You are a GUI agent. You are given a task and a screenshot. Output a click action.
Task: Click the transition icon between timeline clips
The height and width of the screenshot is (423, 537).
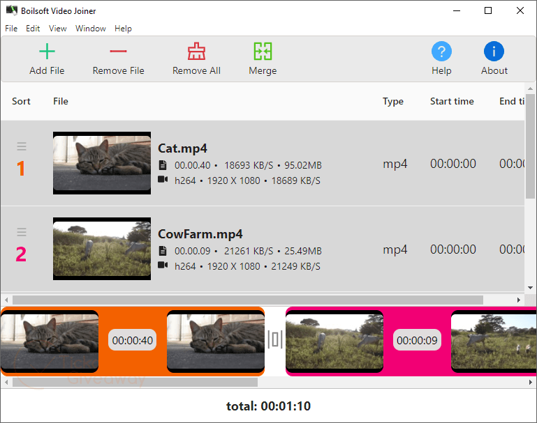pyautogui.click(x=275, y=339)
